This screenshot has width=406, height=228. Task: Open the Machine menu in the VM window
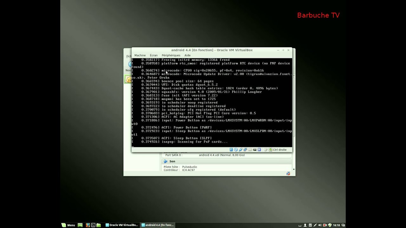tap(140, 55)
